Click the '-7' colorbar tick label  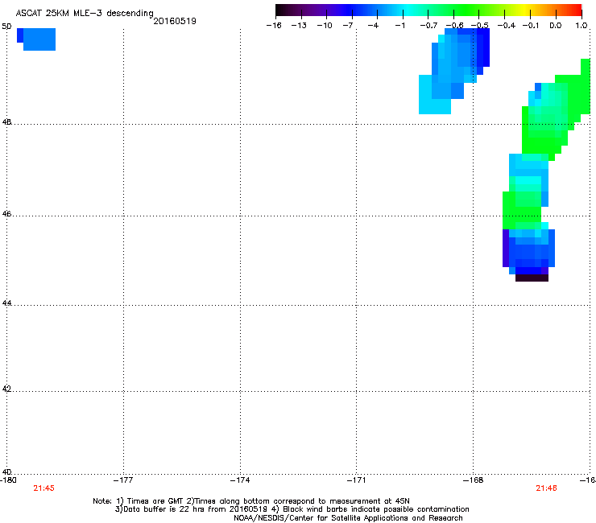348,26
